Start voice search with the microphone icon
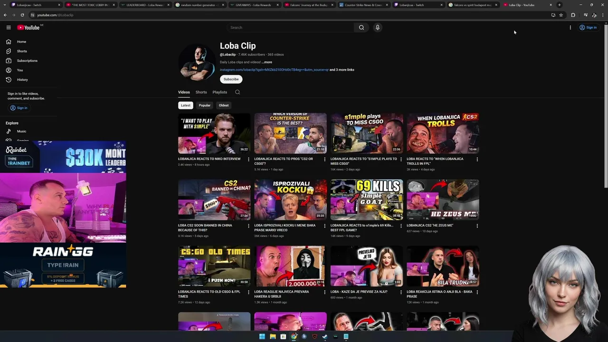Screen dimensions: 608x342 [x=378, y=28]
